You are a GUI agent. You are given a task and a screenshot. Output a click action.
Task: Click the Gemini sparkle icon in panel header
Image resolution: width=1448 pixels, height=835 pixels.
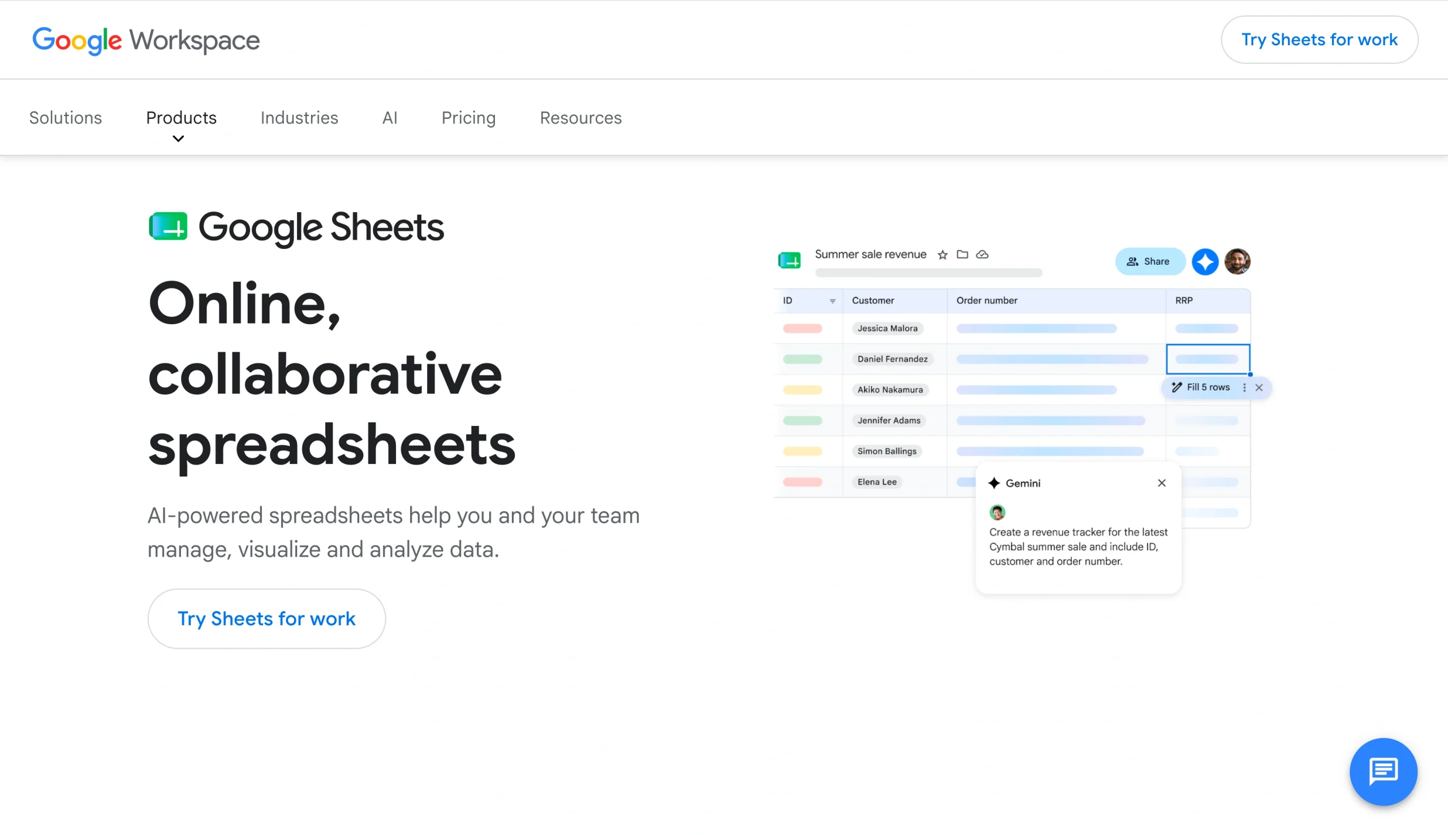994,483
